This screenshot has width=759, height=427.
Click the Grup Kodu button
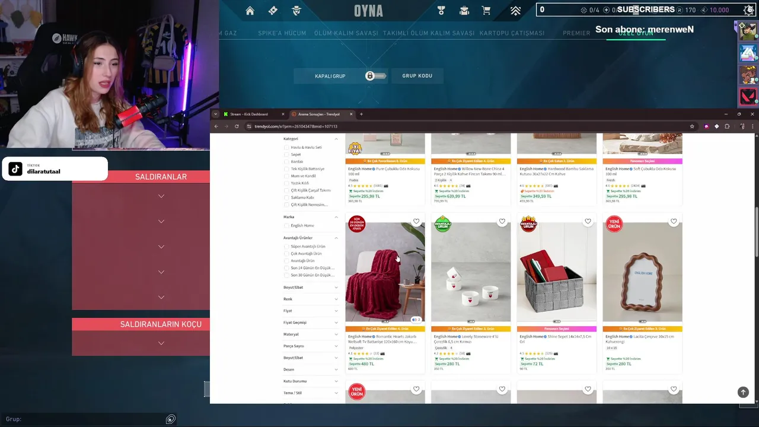pyautogui.click(x=417, y=76)
